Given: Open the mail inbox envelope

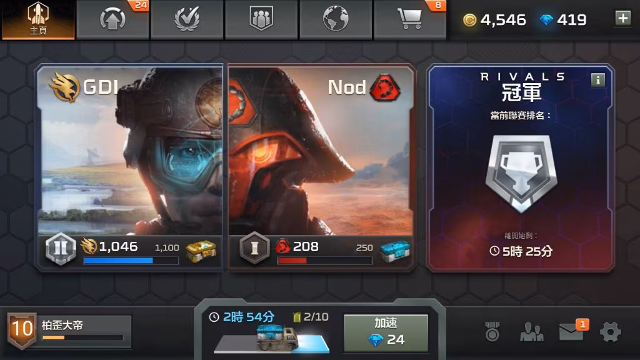Looking at the screenshot, I should (x=572, y=331).
